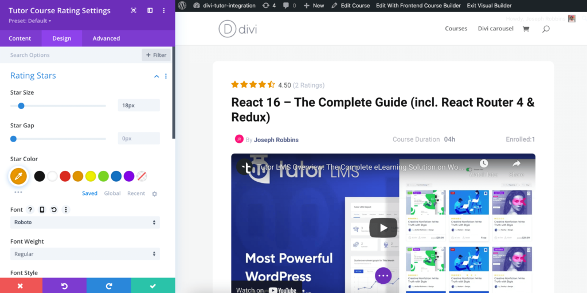Show the Global color palette
This screenshot has width=587, height=293.
112,193
